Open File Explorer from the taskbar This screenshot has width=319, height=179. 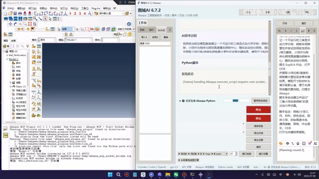[168, 175]
